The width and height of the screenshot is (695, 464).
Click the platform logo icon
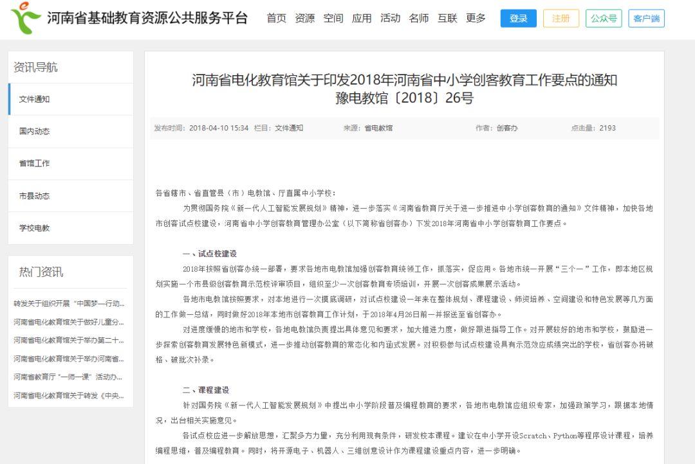pyautogui.click(x=25, y=18)
